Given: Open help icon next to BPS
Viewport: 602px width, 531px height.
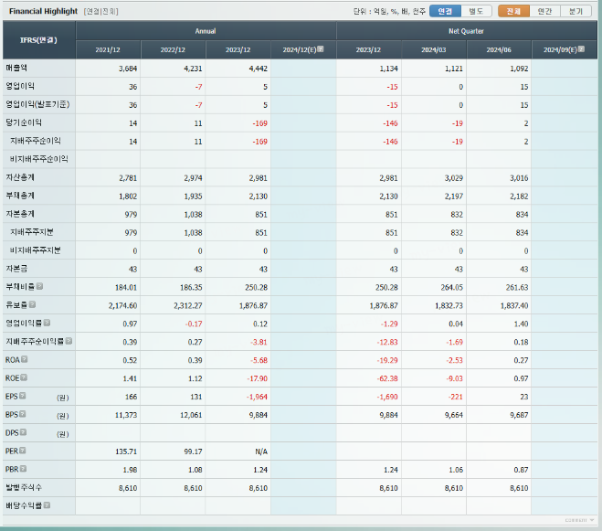Looking at the screenshot, I should (23, 414).
